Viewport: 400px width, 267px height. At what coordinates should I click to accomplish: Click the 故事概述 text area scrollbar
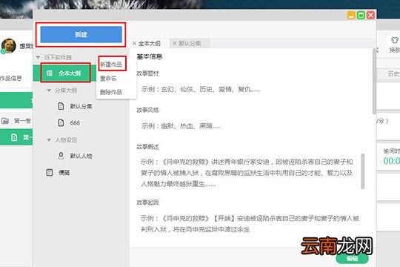click(x=363, y=171)
